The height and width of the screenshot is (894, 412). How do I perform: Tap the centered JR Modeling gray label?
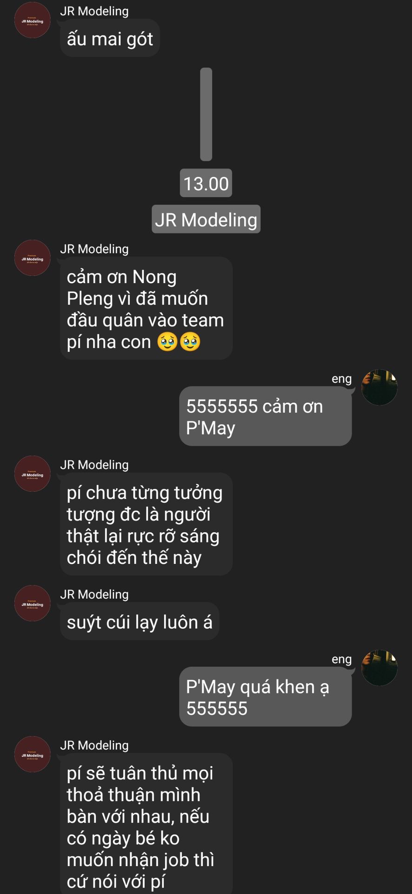[x=206, y=219]
